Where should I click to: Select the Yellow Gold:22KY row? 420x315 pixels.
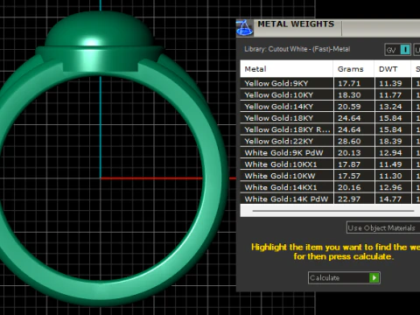[x=330, y=141]
